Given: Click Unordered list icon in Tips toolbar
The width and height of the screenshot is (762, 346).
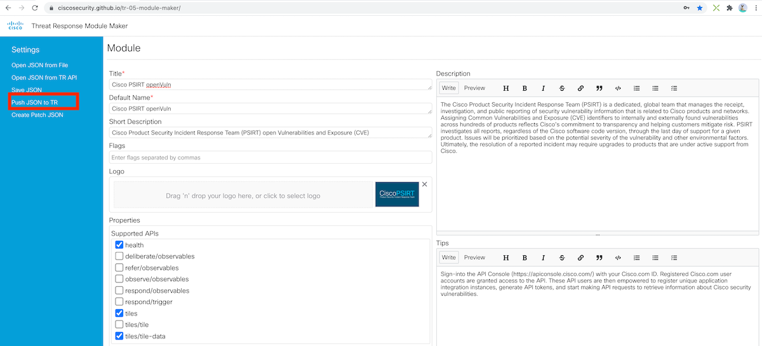Looking at the screenshot, I should pyautogui.click(x=655, y=258).
